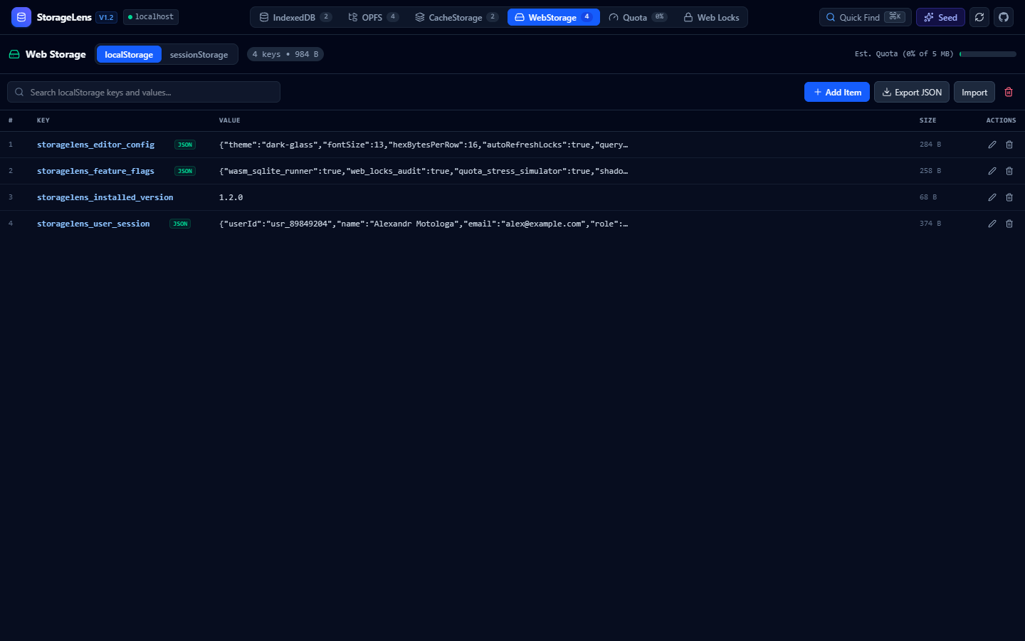The image size is (1025, 641).
Task: Go to the CacheStorage tab
Action: (456, 17)
